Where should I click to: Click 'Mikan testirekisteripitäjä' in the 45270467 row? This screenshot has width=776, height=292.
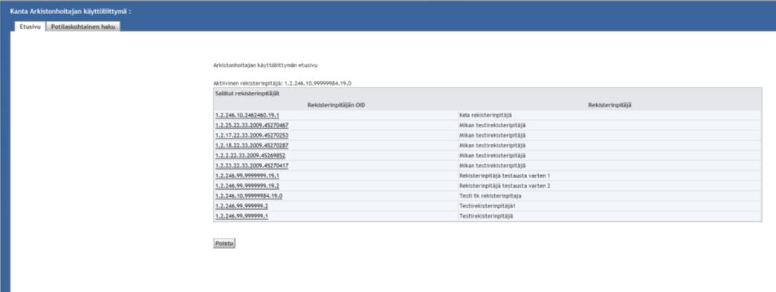[x=492, y=125]
